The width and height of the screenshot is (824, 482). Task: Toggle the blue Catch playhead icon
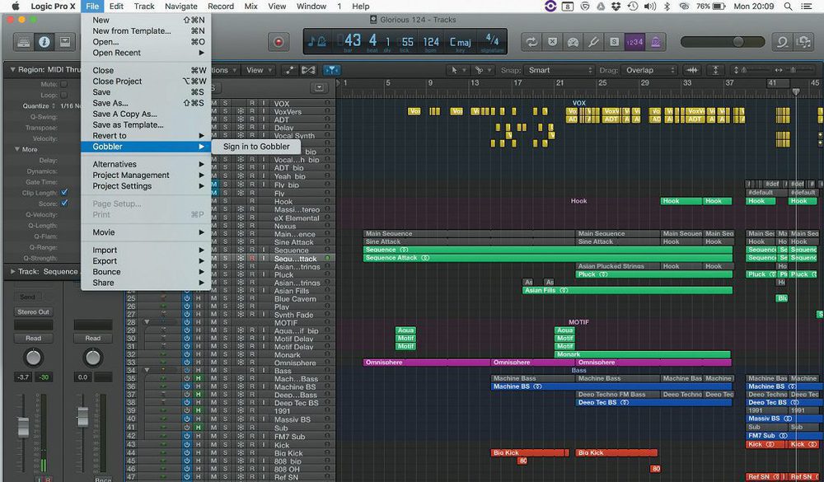331,70
